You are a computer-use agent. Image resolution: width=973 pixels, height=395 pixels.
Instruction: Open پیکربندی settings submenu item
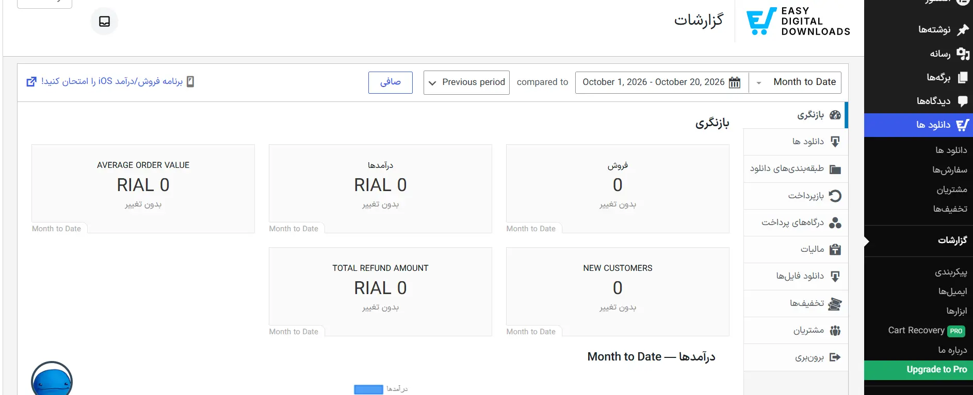(x=951, y=272)
